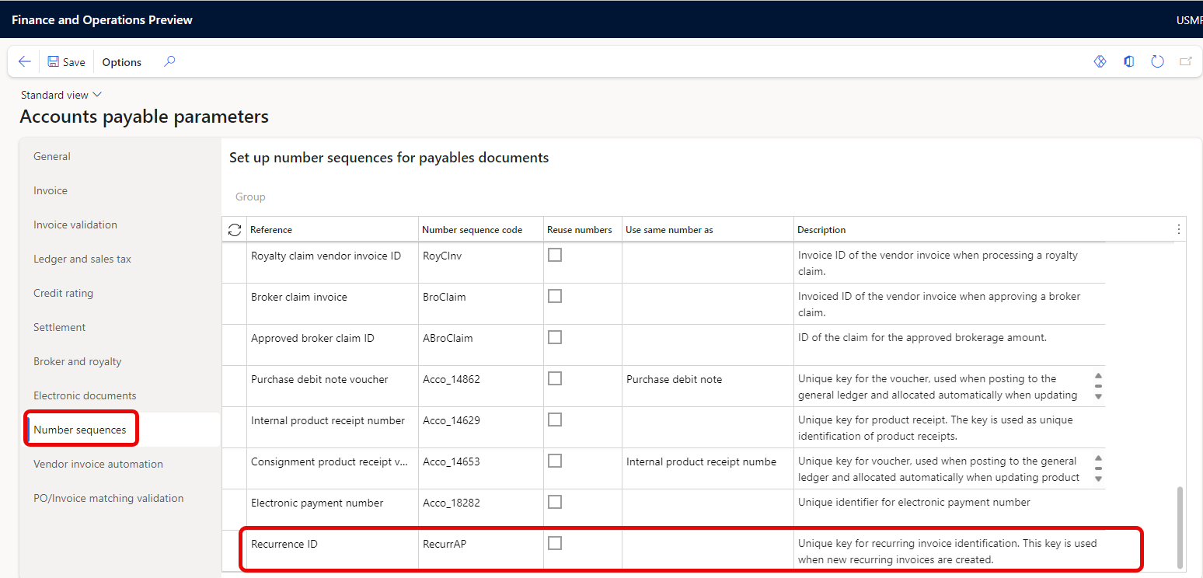Click the Power Apps diamond icon
Image resolution: width=1203 pixels, height=578 pixels.
(1100, 62)
